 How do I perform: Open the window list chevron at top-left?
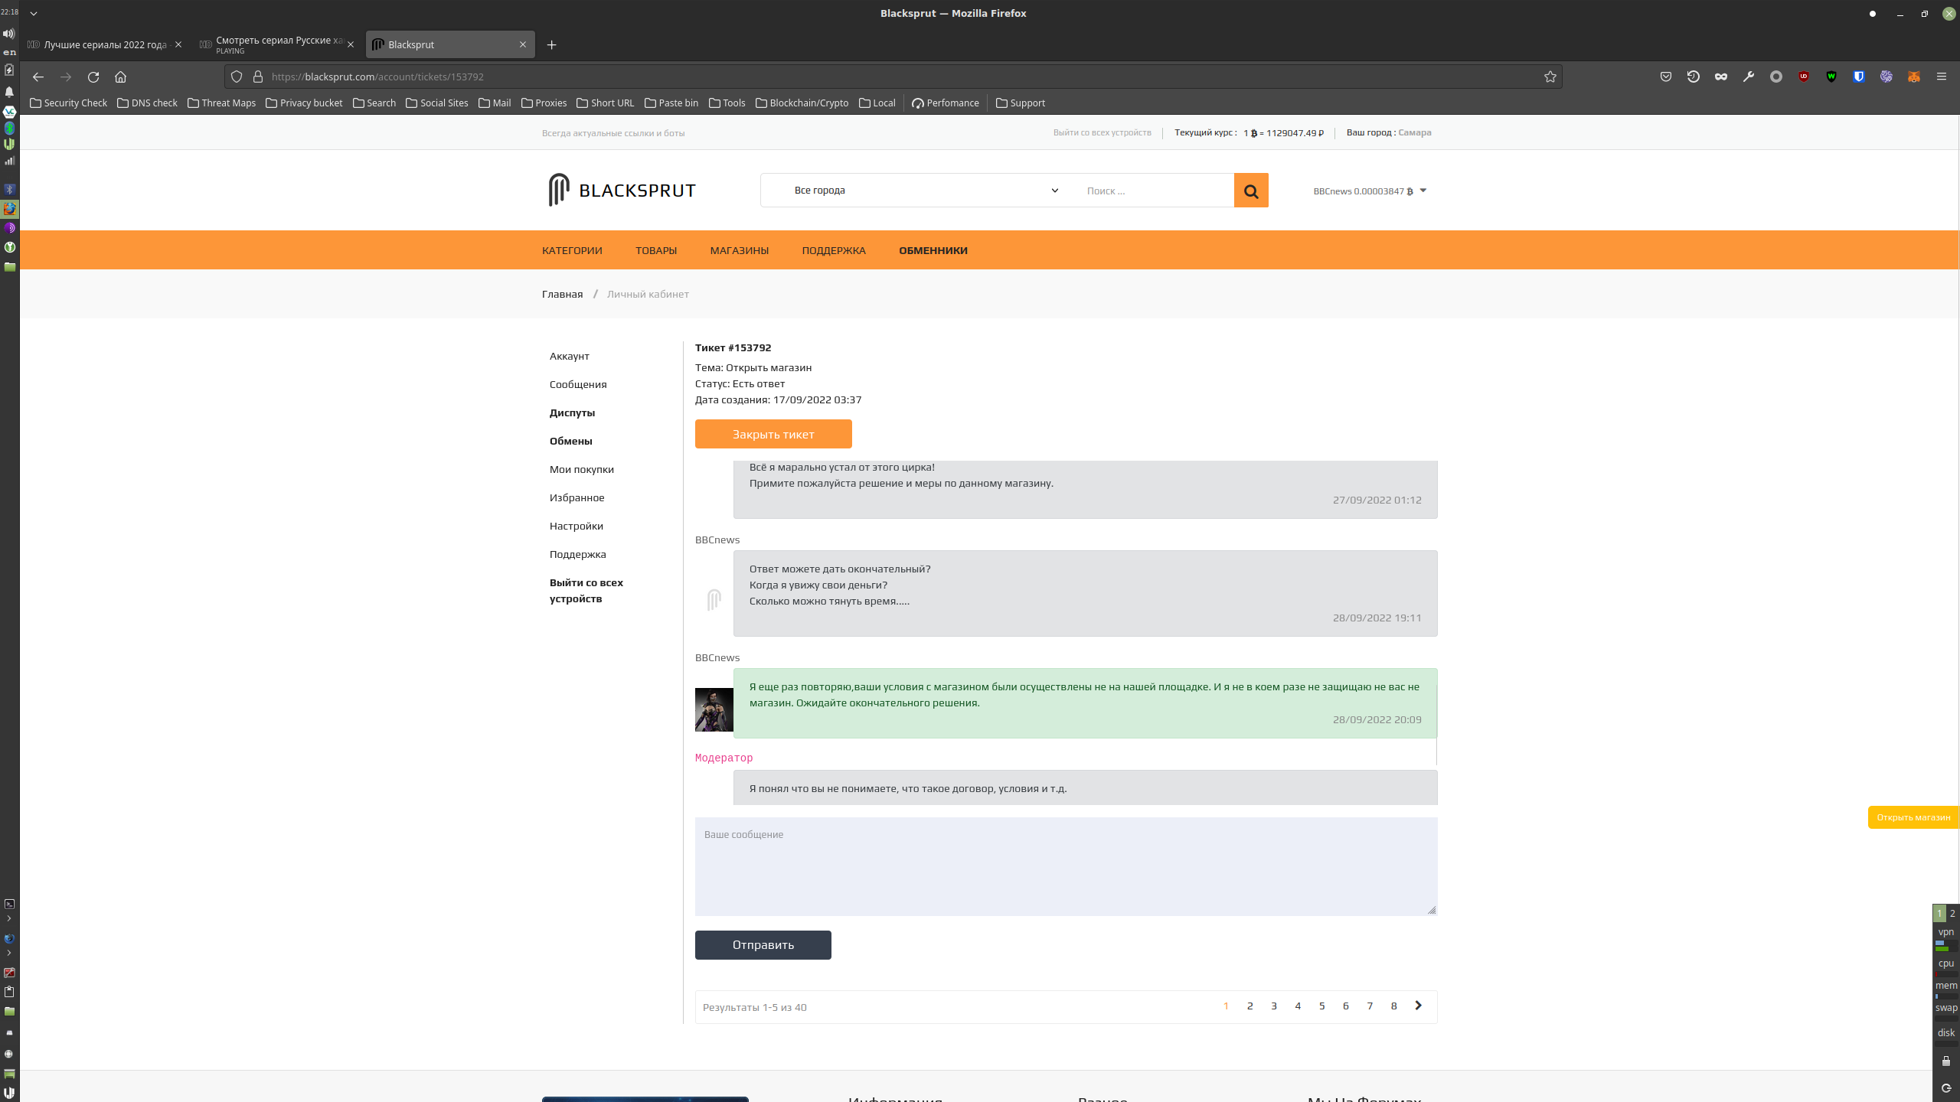tap(34, 13)
